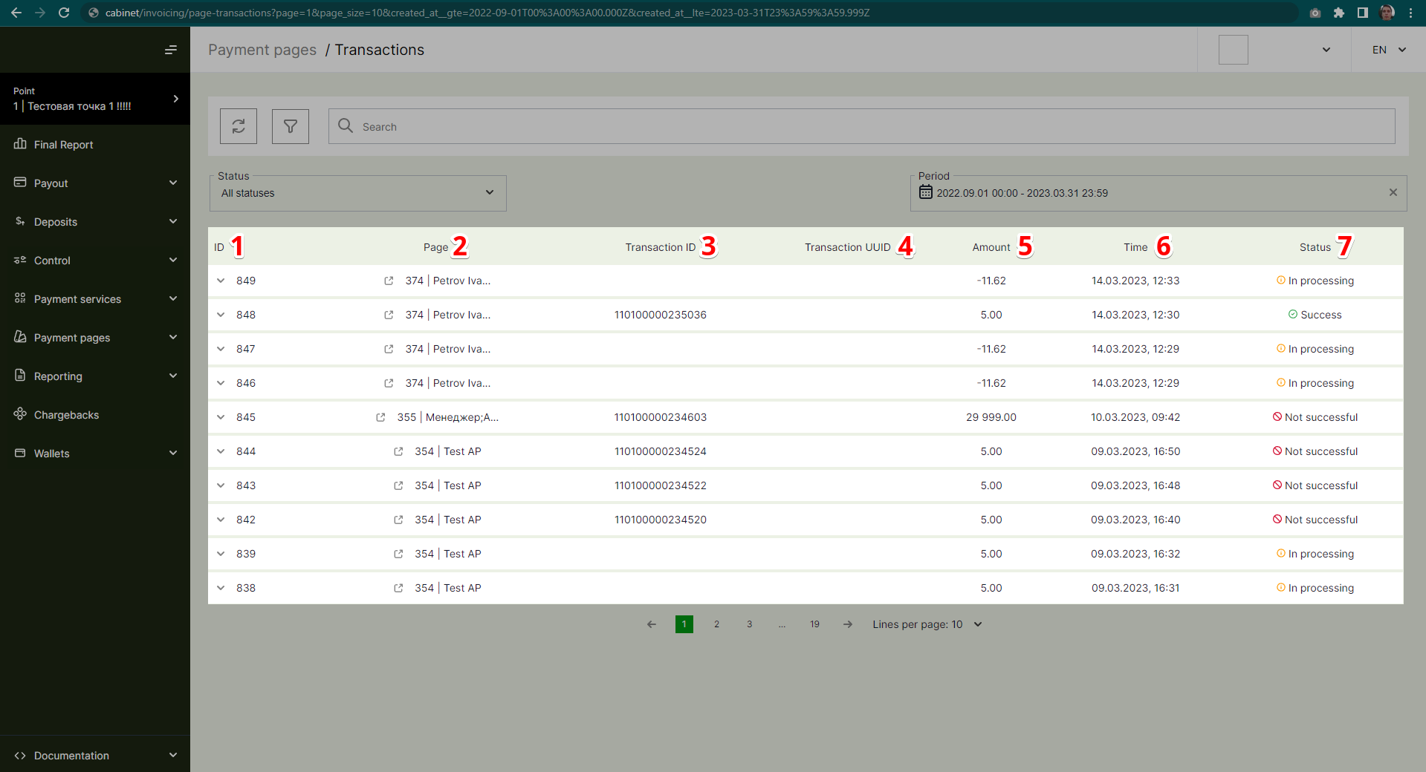Viewport: 1426px width, 772px height.
Task: Open the external link icon for transaction 849
Action: pyautogui.click(x=389, y=281)
